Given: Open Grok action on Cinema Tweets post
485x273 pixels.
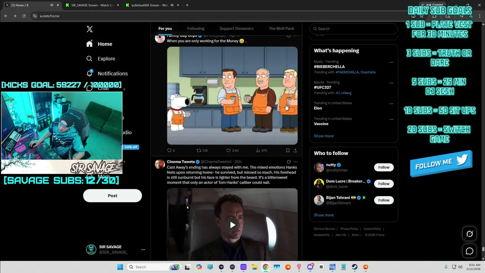Looking at the screenshot, I should [288, 162].
